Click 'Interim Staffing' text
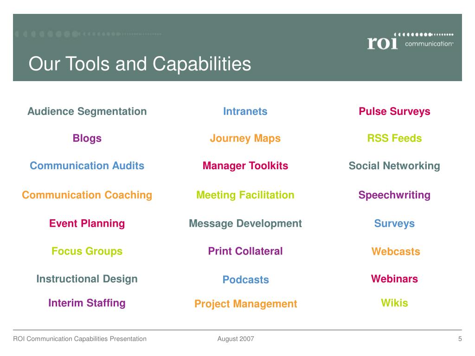Viewport: 475px width, 356px height. (87, 303)
